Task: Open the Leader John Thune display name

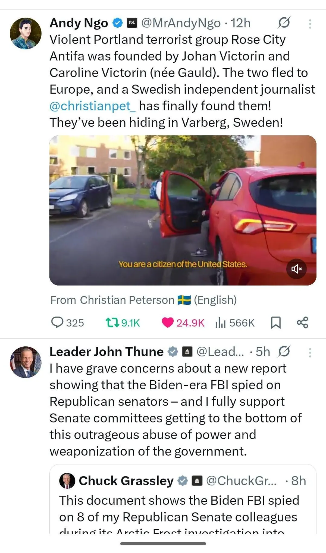Action: click(106, 352)
